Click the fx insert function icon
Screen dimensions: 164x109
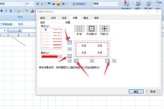pyautogui.click(x=20, y=31)
